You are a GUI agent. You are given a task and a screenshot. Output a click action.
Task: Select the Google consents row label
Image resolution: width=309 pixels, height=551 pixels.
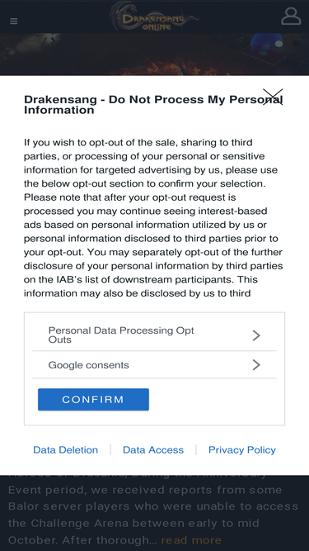[x=89, y=365]
